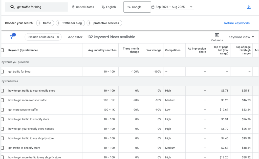
Task: Click the Refine keywords link
Action: click(237, 23)
